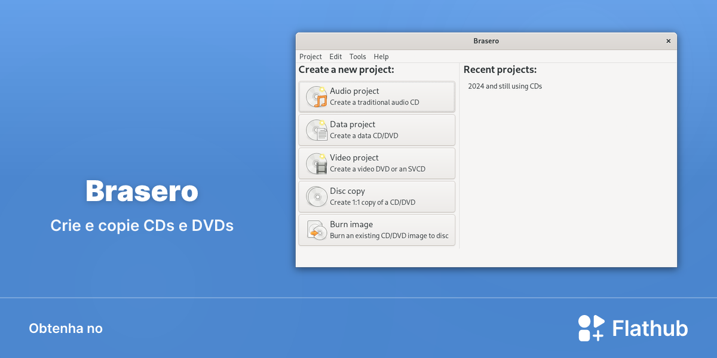This screenshot has height=358, width=717.
Task: Open the Help menu
Action: click(381, 57)
